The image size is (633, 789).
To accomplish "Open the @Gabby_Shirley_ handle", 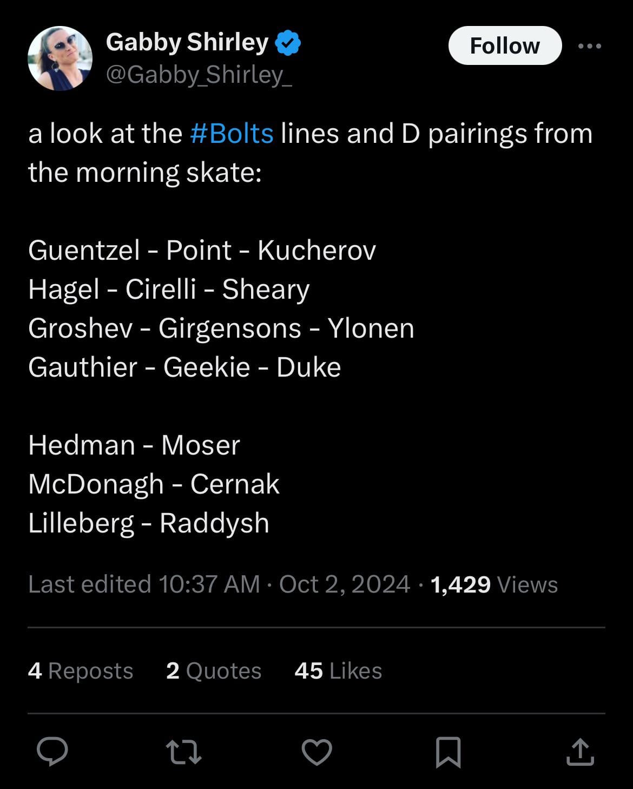I will click(199, 75).
